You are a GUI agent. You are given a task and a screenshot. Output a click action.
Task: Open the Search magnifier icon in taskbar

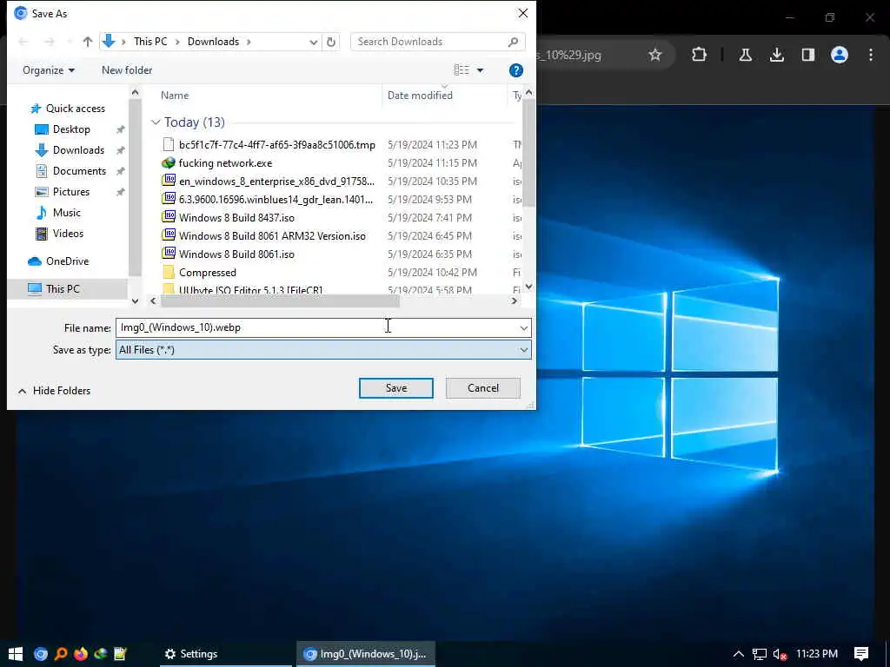[61, 654]
